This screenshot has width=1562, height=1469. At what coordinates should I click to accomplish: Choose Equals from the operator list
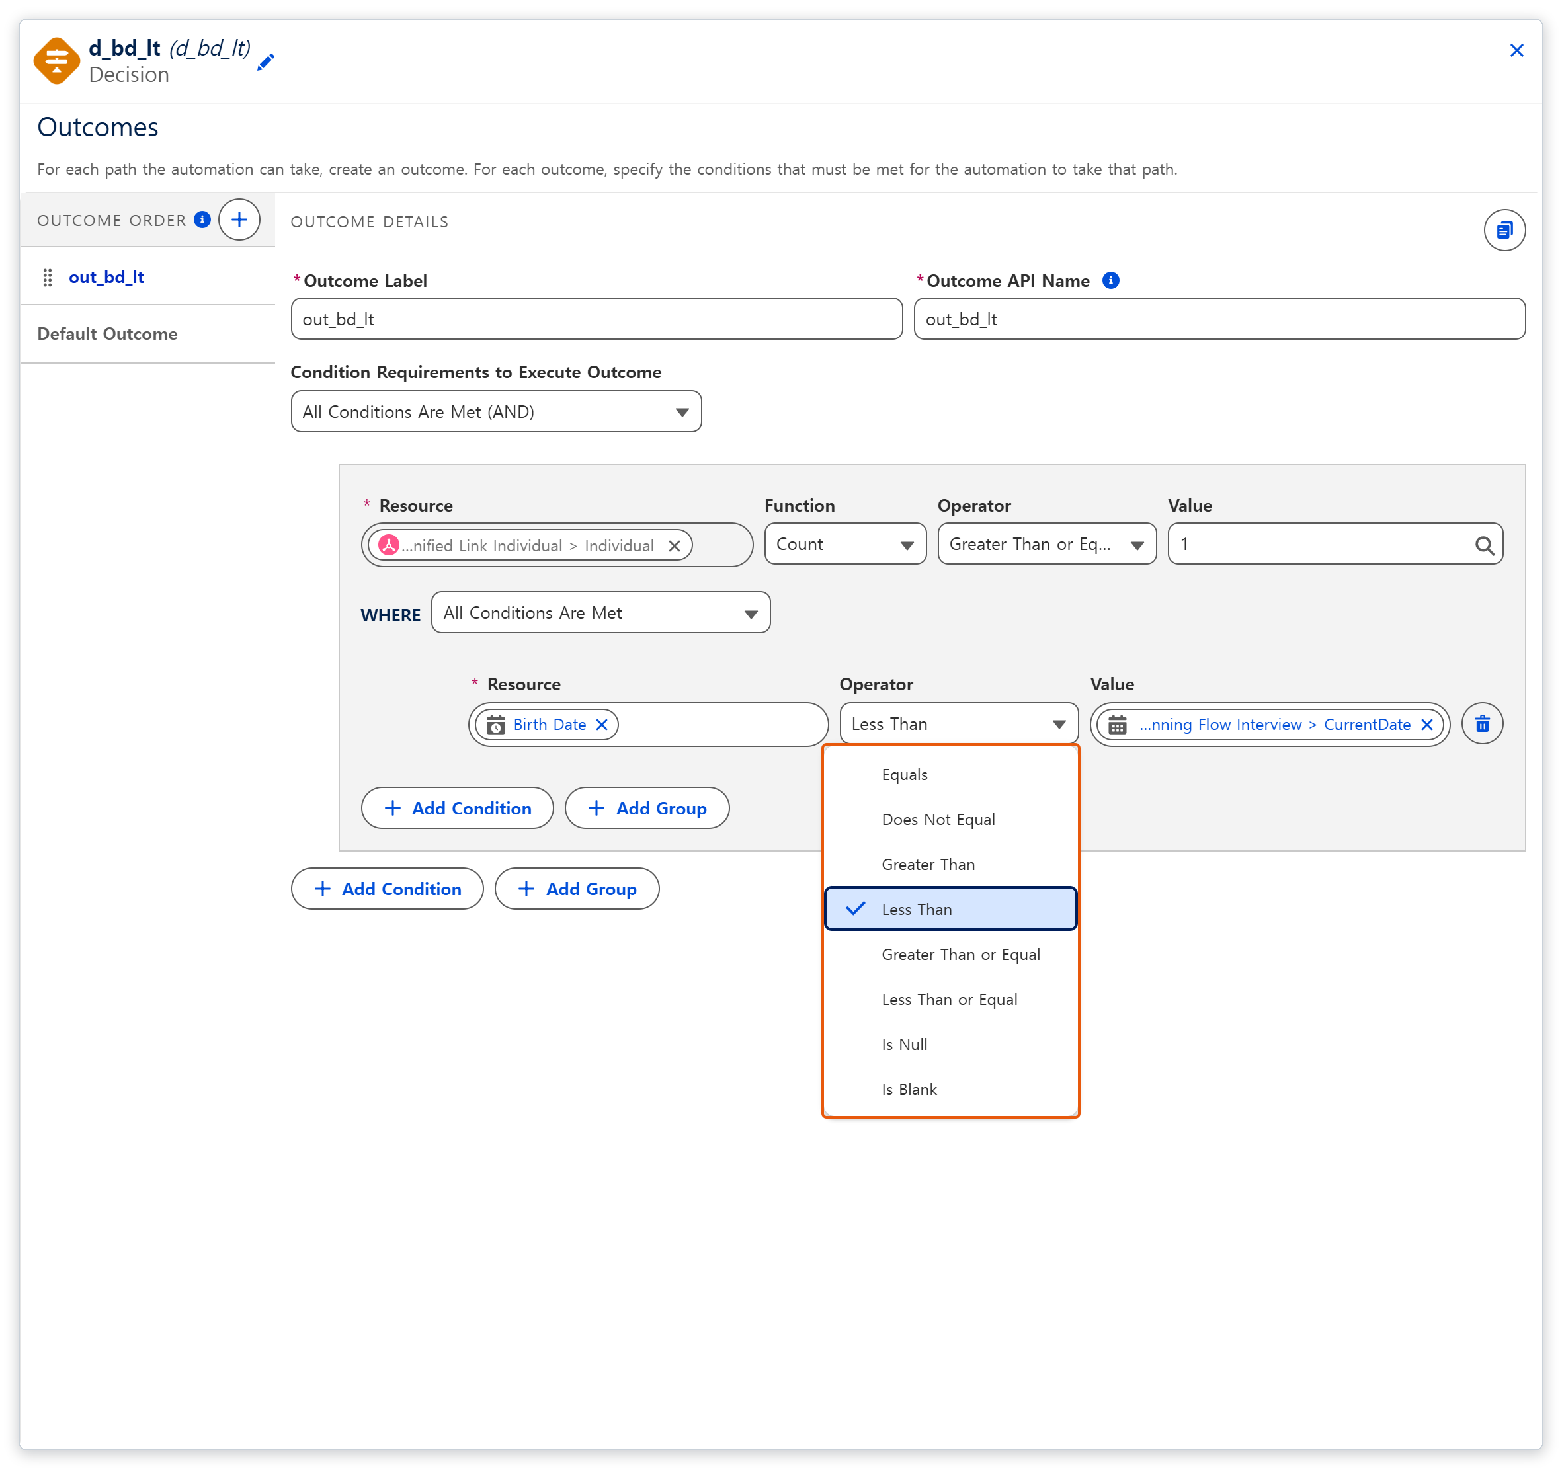(x=950, y=775)
